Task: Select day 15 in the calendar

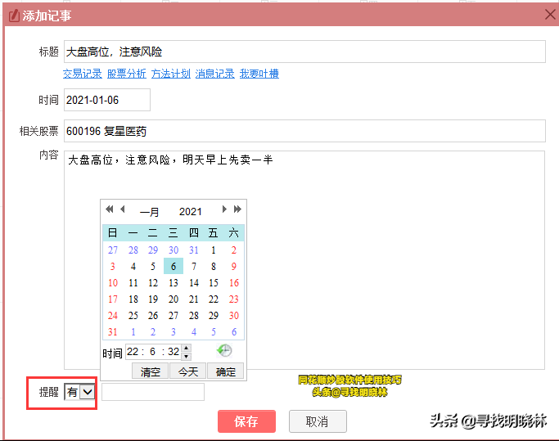Action: click(213, 283)
